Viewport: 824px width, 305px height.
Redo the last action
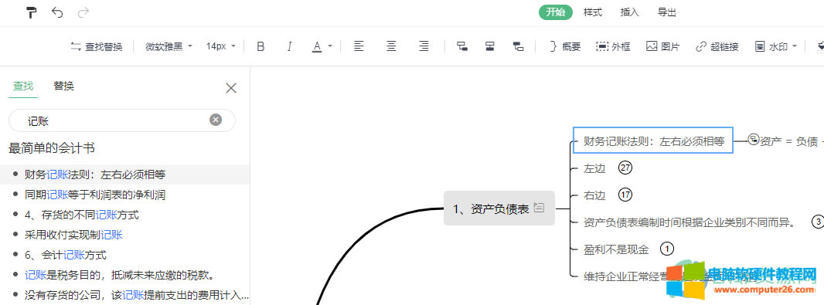pyautogui.click(x=83, y=12)
